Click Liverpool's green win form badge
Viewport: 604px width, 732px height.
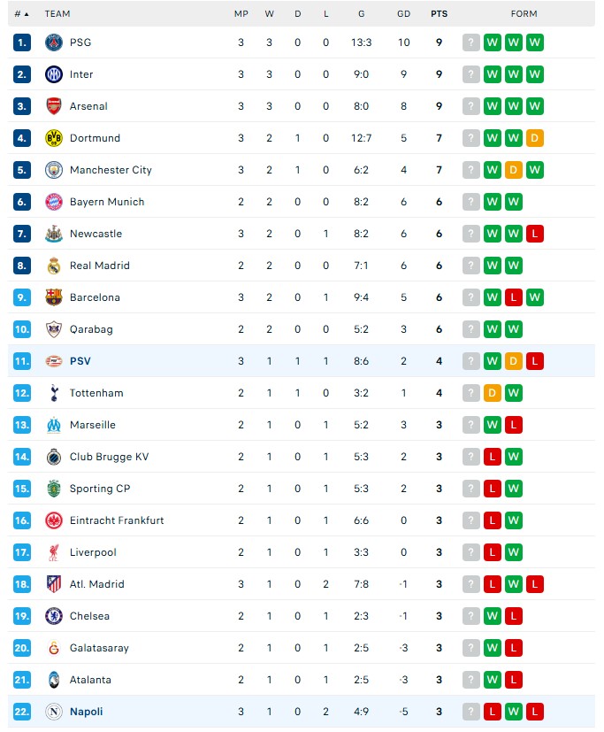pos(513,552)
